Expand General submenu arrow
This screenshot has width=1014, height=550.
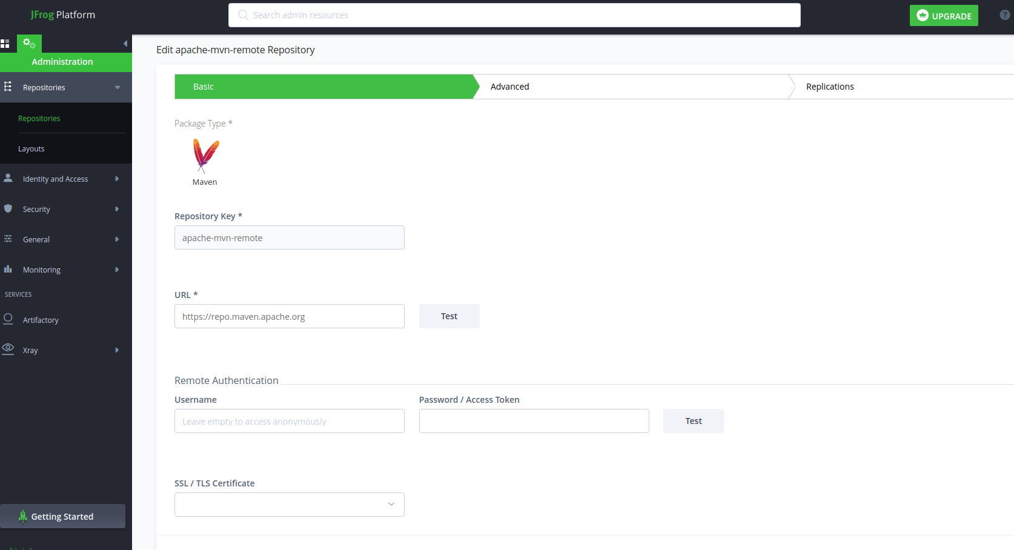tap(117, 239)
